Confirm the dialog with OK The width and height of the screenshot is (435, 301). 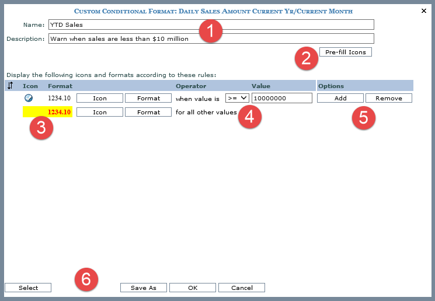(x=193, y=288)
